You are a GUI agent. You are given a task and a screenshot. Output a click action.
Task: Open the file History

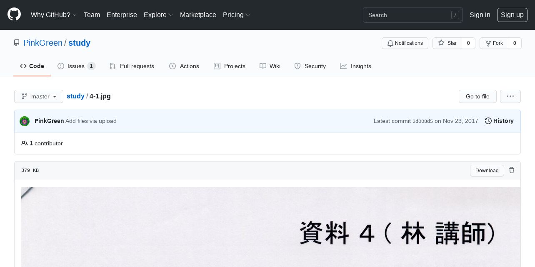tap(499, 121)
